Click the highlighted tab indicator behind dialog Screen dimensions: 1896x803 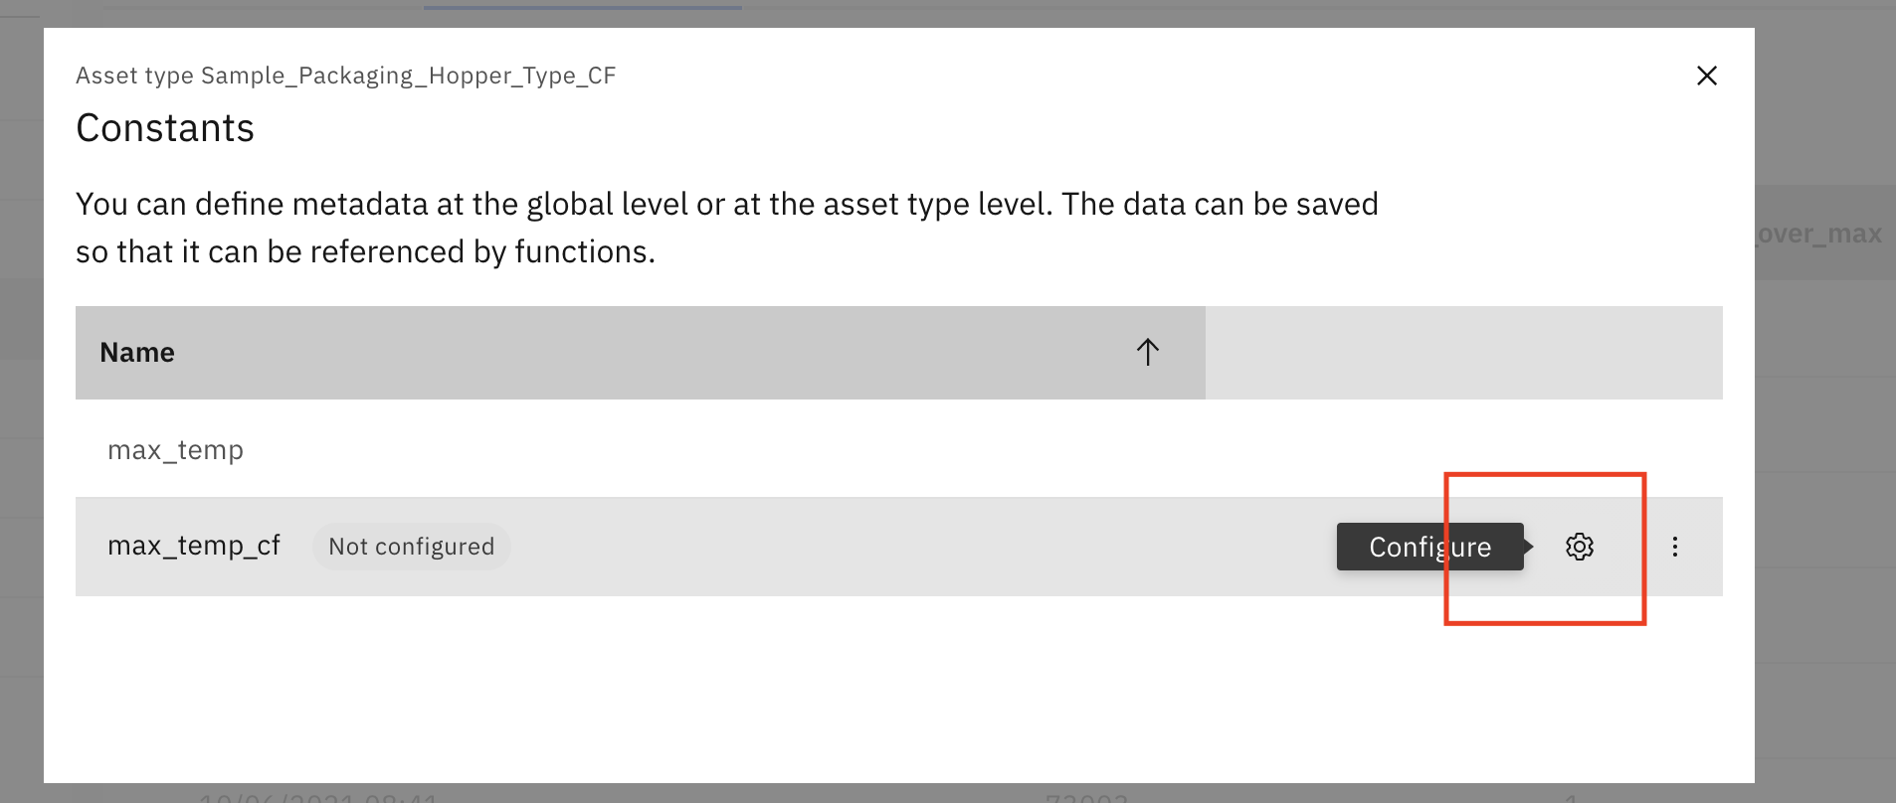582,7
